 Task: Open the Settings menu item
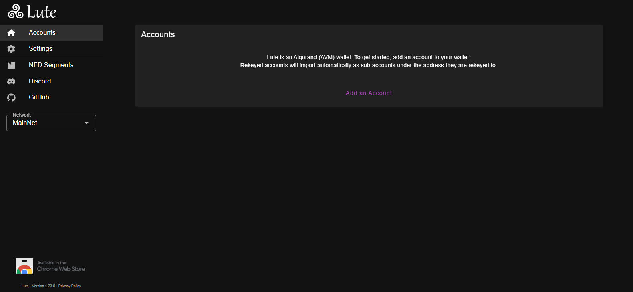[51, 49]
